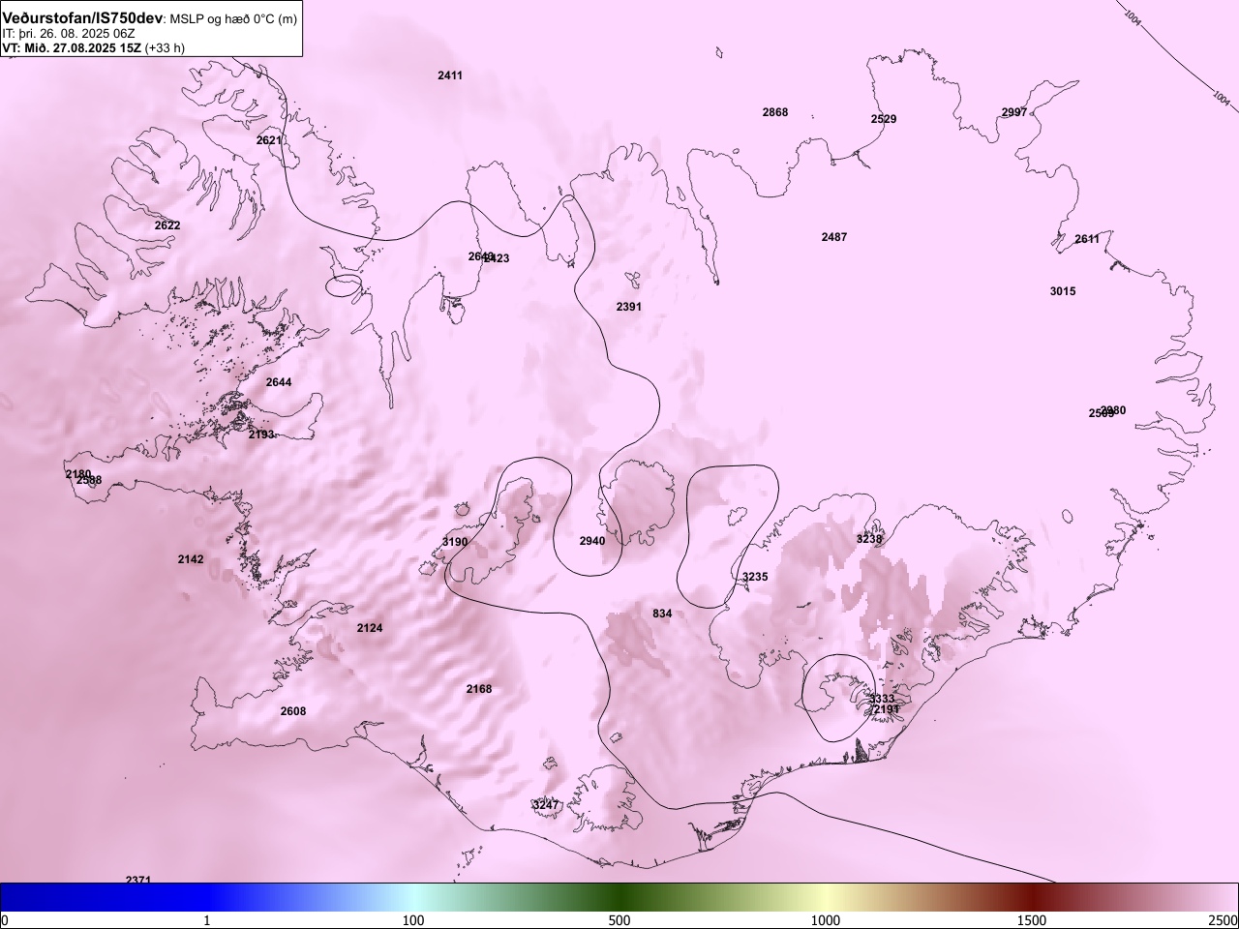Click the map value 2193
This screenshot has height=929, width=1239.
[x=261, y=435]
